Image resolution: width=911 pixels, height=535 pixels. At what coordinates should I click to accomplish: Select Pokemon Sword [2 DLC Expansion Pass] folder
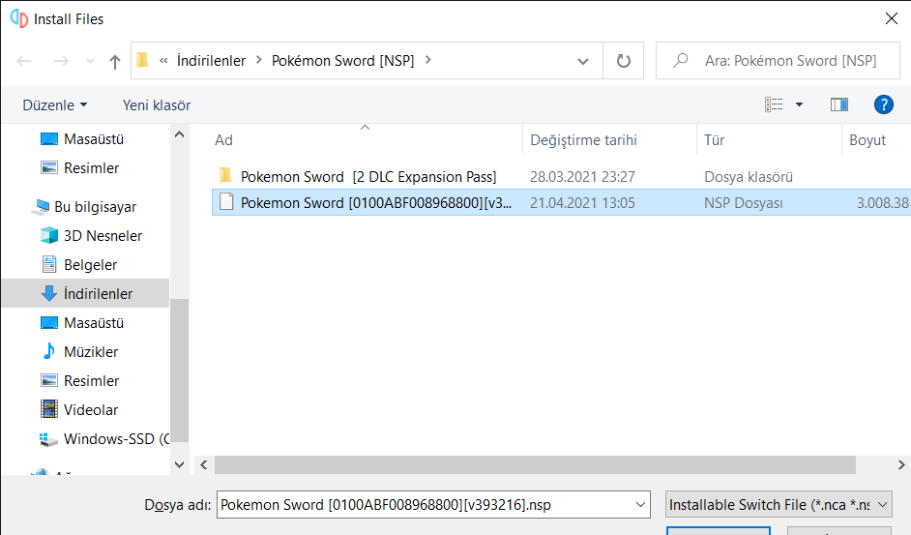pos(368,177)
